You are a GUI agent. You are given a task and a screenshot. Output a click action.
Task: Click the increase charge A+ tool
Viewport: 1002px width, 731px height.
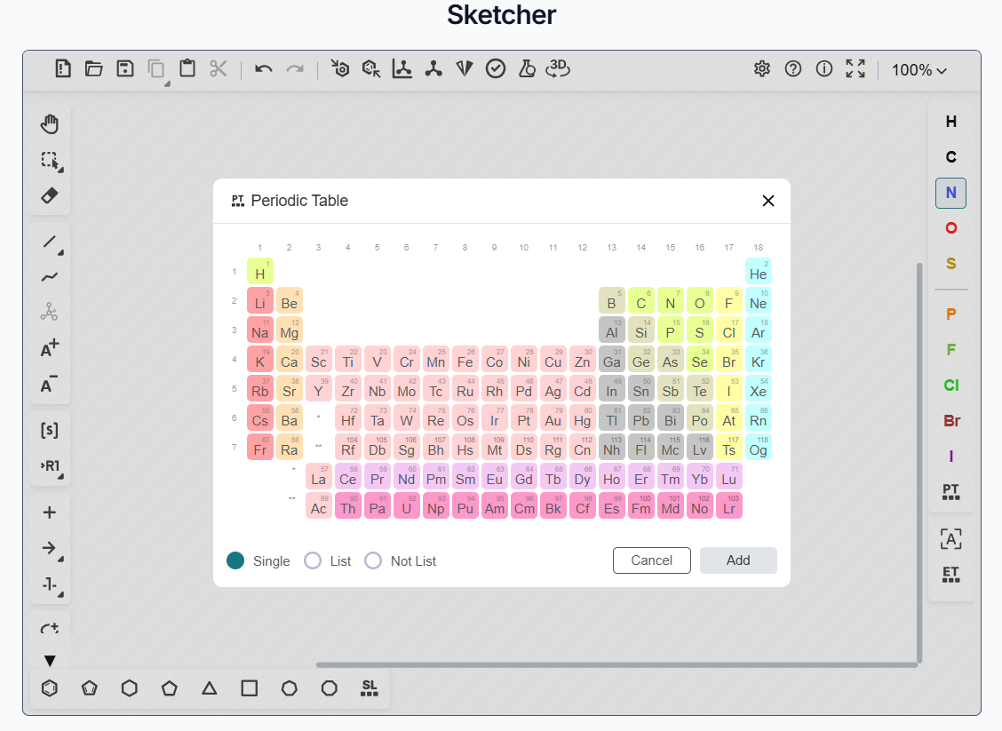50,347
